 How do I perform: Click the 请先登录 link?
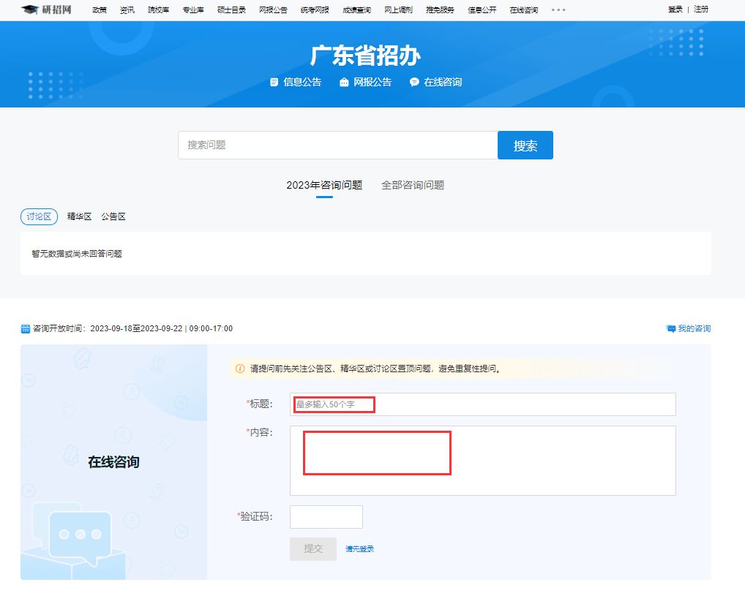click(359, 548)
